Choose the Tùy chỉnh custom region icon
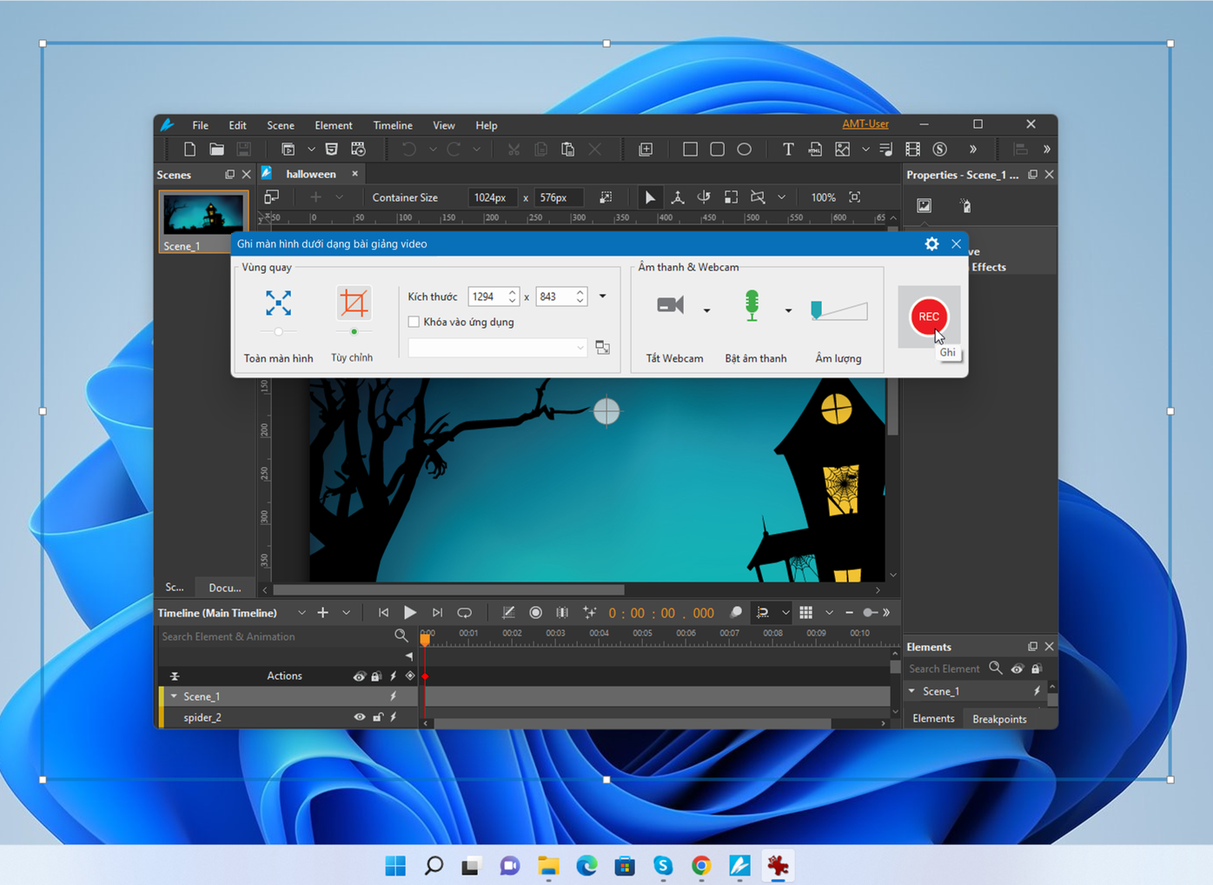The height and width of the screenshot is (885, 1213). 353,303
